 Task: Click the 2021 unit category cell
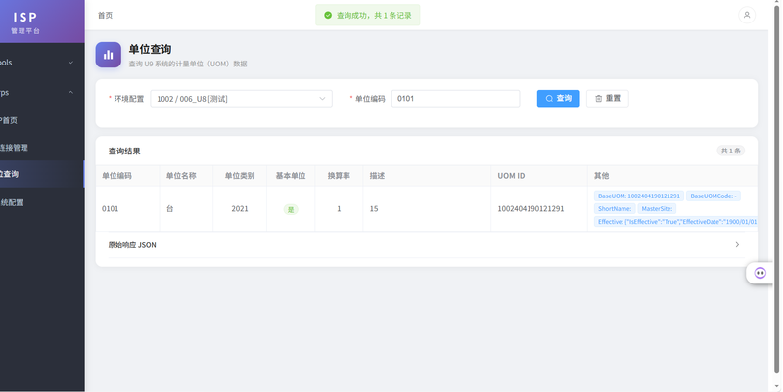click(x=240, y=208)
